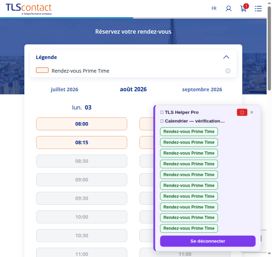Click the vertical scrollbar thumb

269,49
